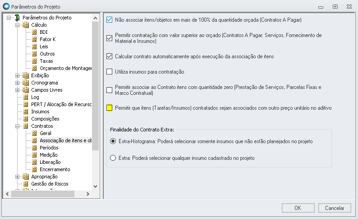
Task: Open the Geral item under Contratos
Action: [46, 133]
